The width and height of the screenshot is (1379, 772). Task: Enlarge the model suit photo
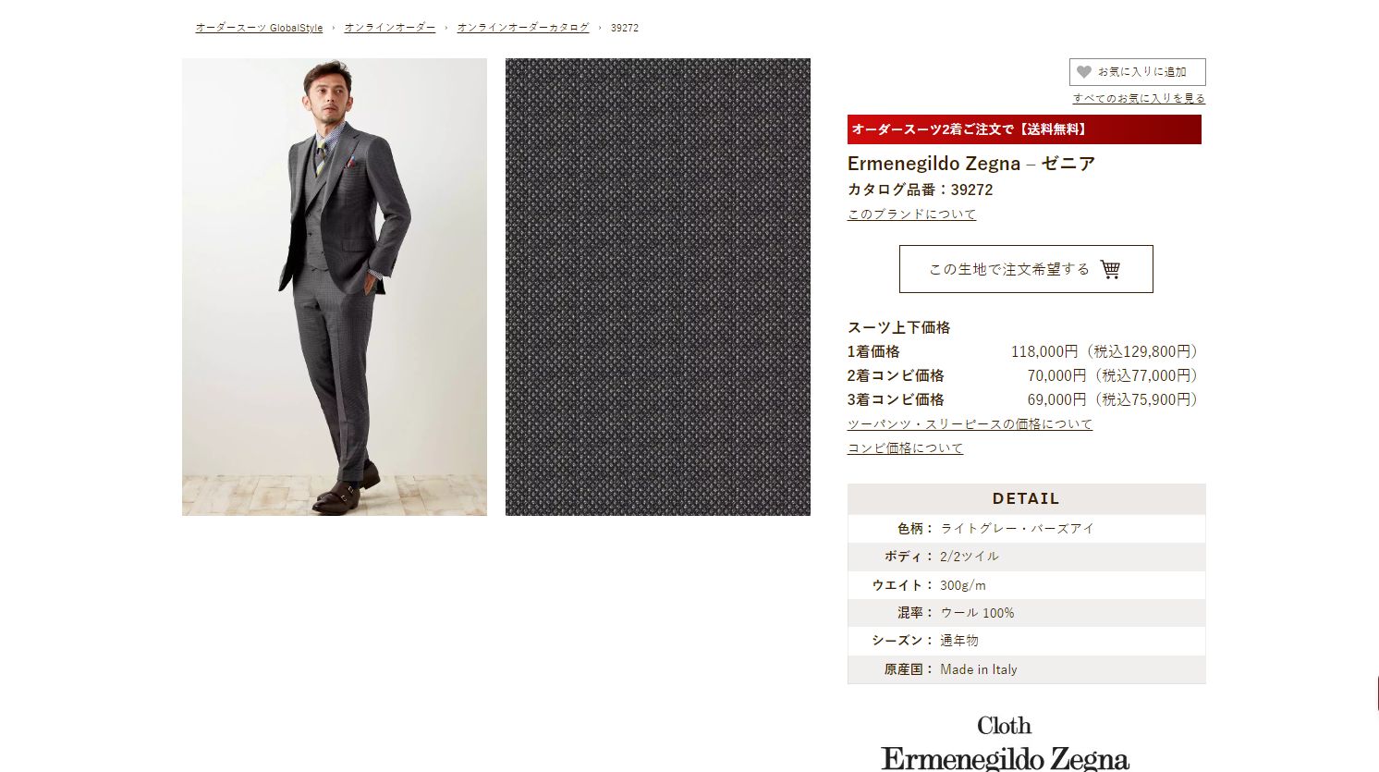tap(335, 287)
